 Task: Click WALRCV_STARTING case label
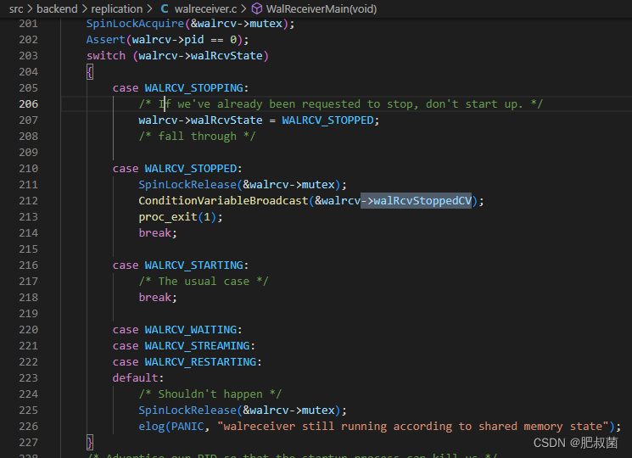coord(194,265)
